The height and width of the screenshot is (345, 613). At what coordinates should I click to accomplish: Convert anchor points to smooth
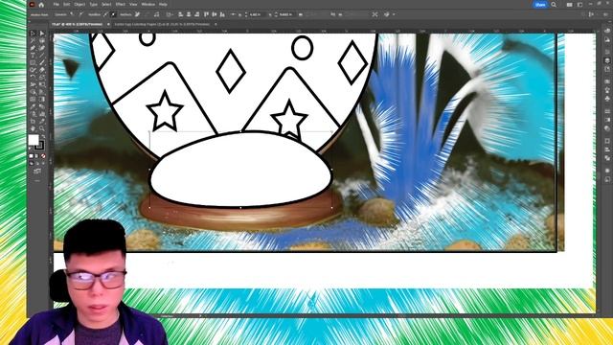[x=80, y=14]
